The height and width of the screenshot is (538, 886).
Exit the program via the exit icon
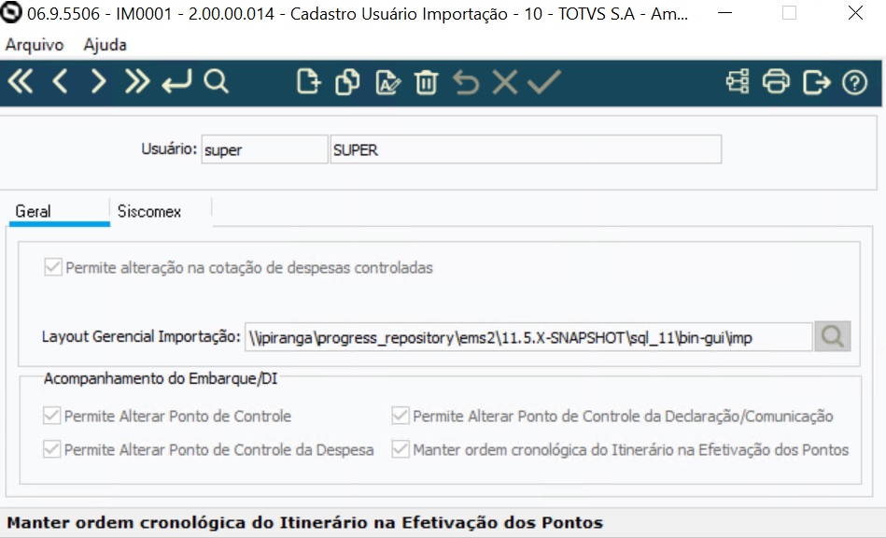click(x=817, y=82)
